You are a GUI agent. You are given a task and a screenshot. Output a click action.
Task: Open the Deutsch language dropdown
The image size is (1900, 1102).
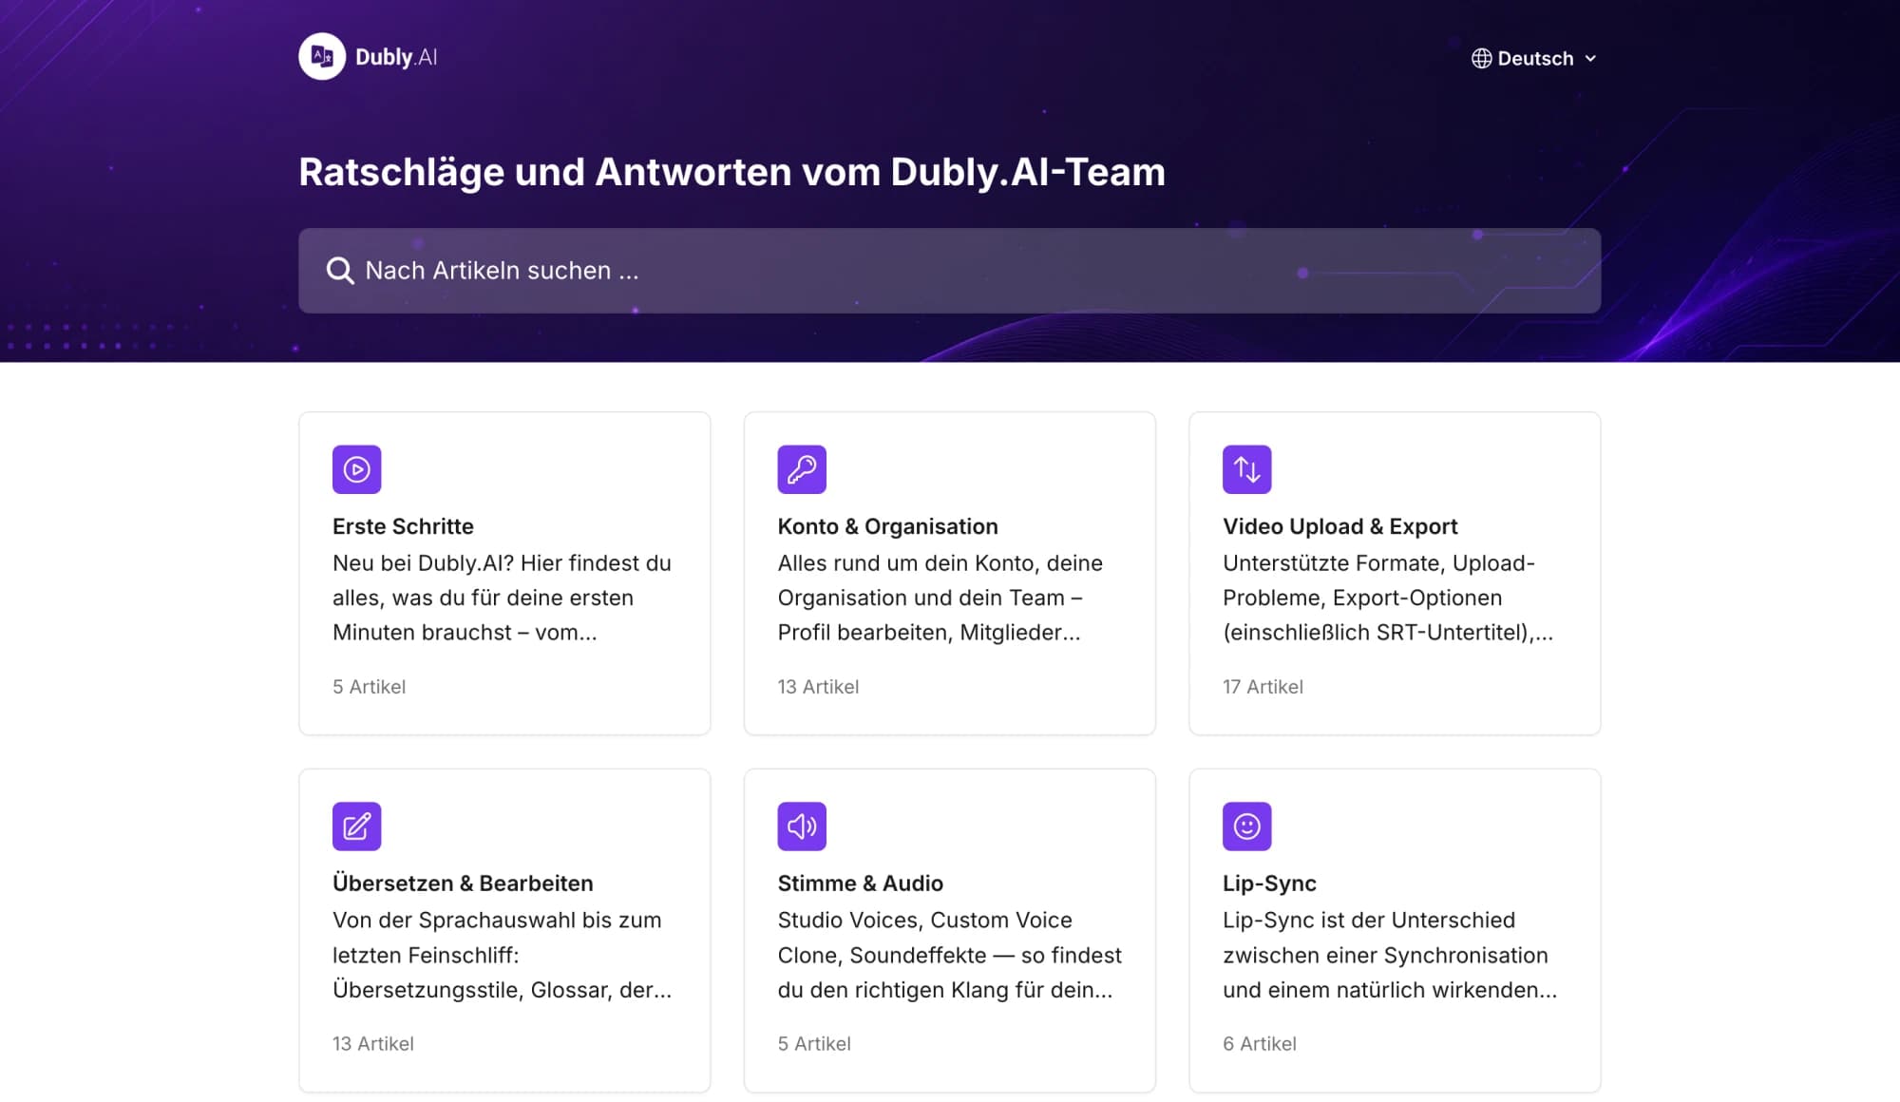(x=1534, y=59)
